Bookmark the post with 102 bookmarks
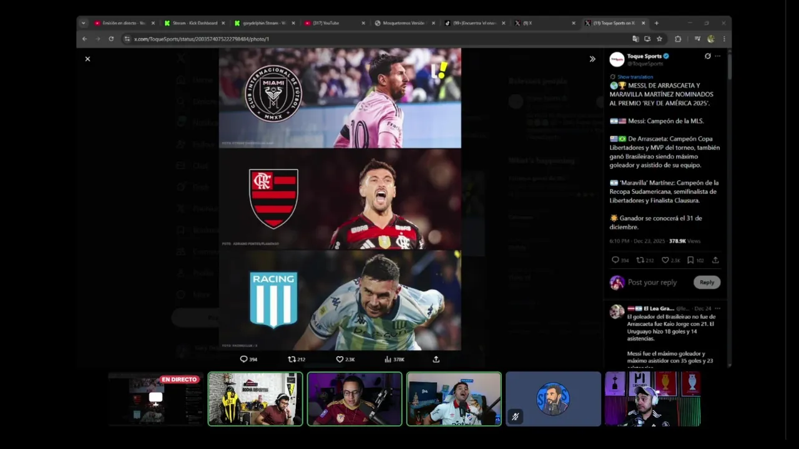The height and width of the screenshot is (449, 799). coord(690,260)
